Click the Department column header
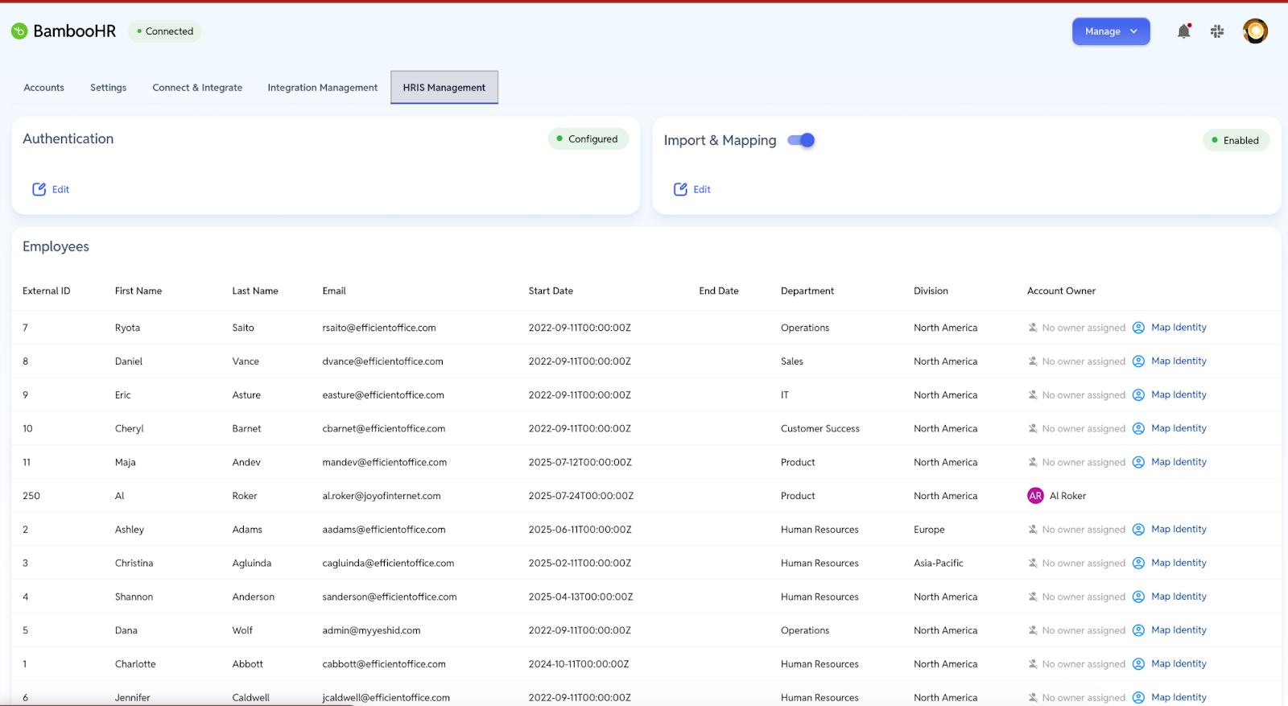Screen dimensions: 1288x706 tap(807, 291)
